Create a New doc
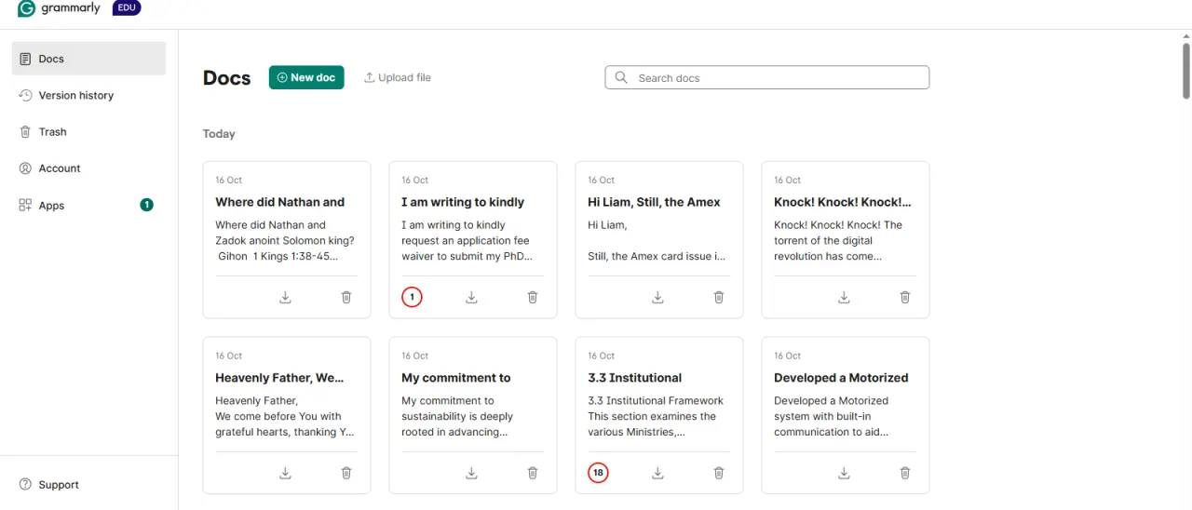The height and width of the screenshot is (510, 1192). 306,77
